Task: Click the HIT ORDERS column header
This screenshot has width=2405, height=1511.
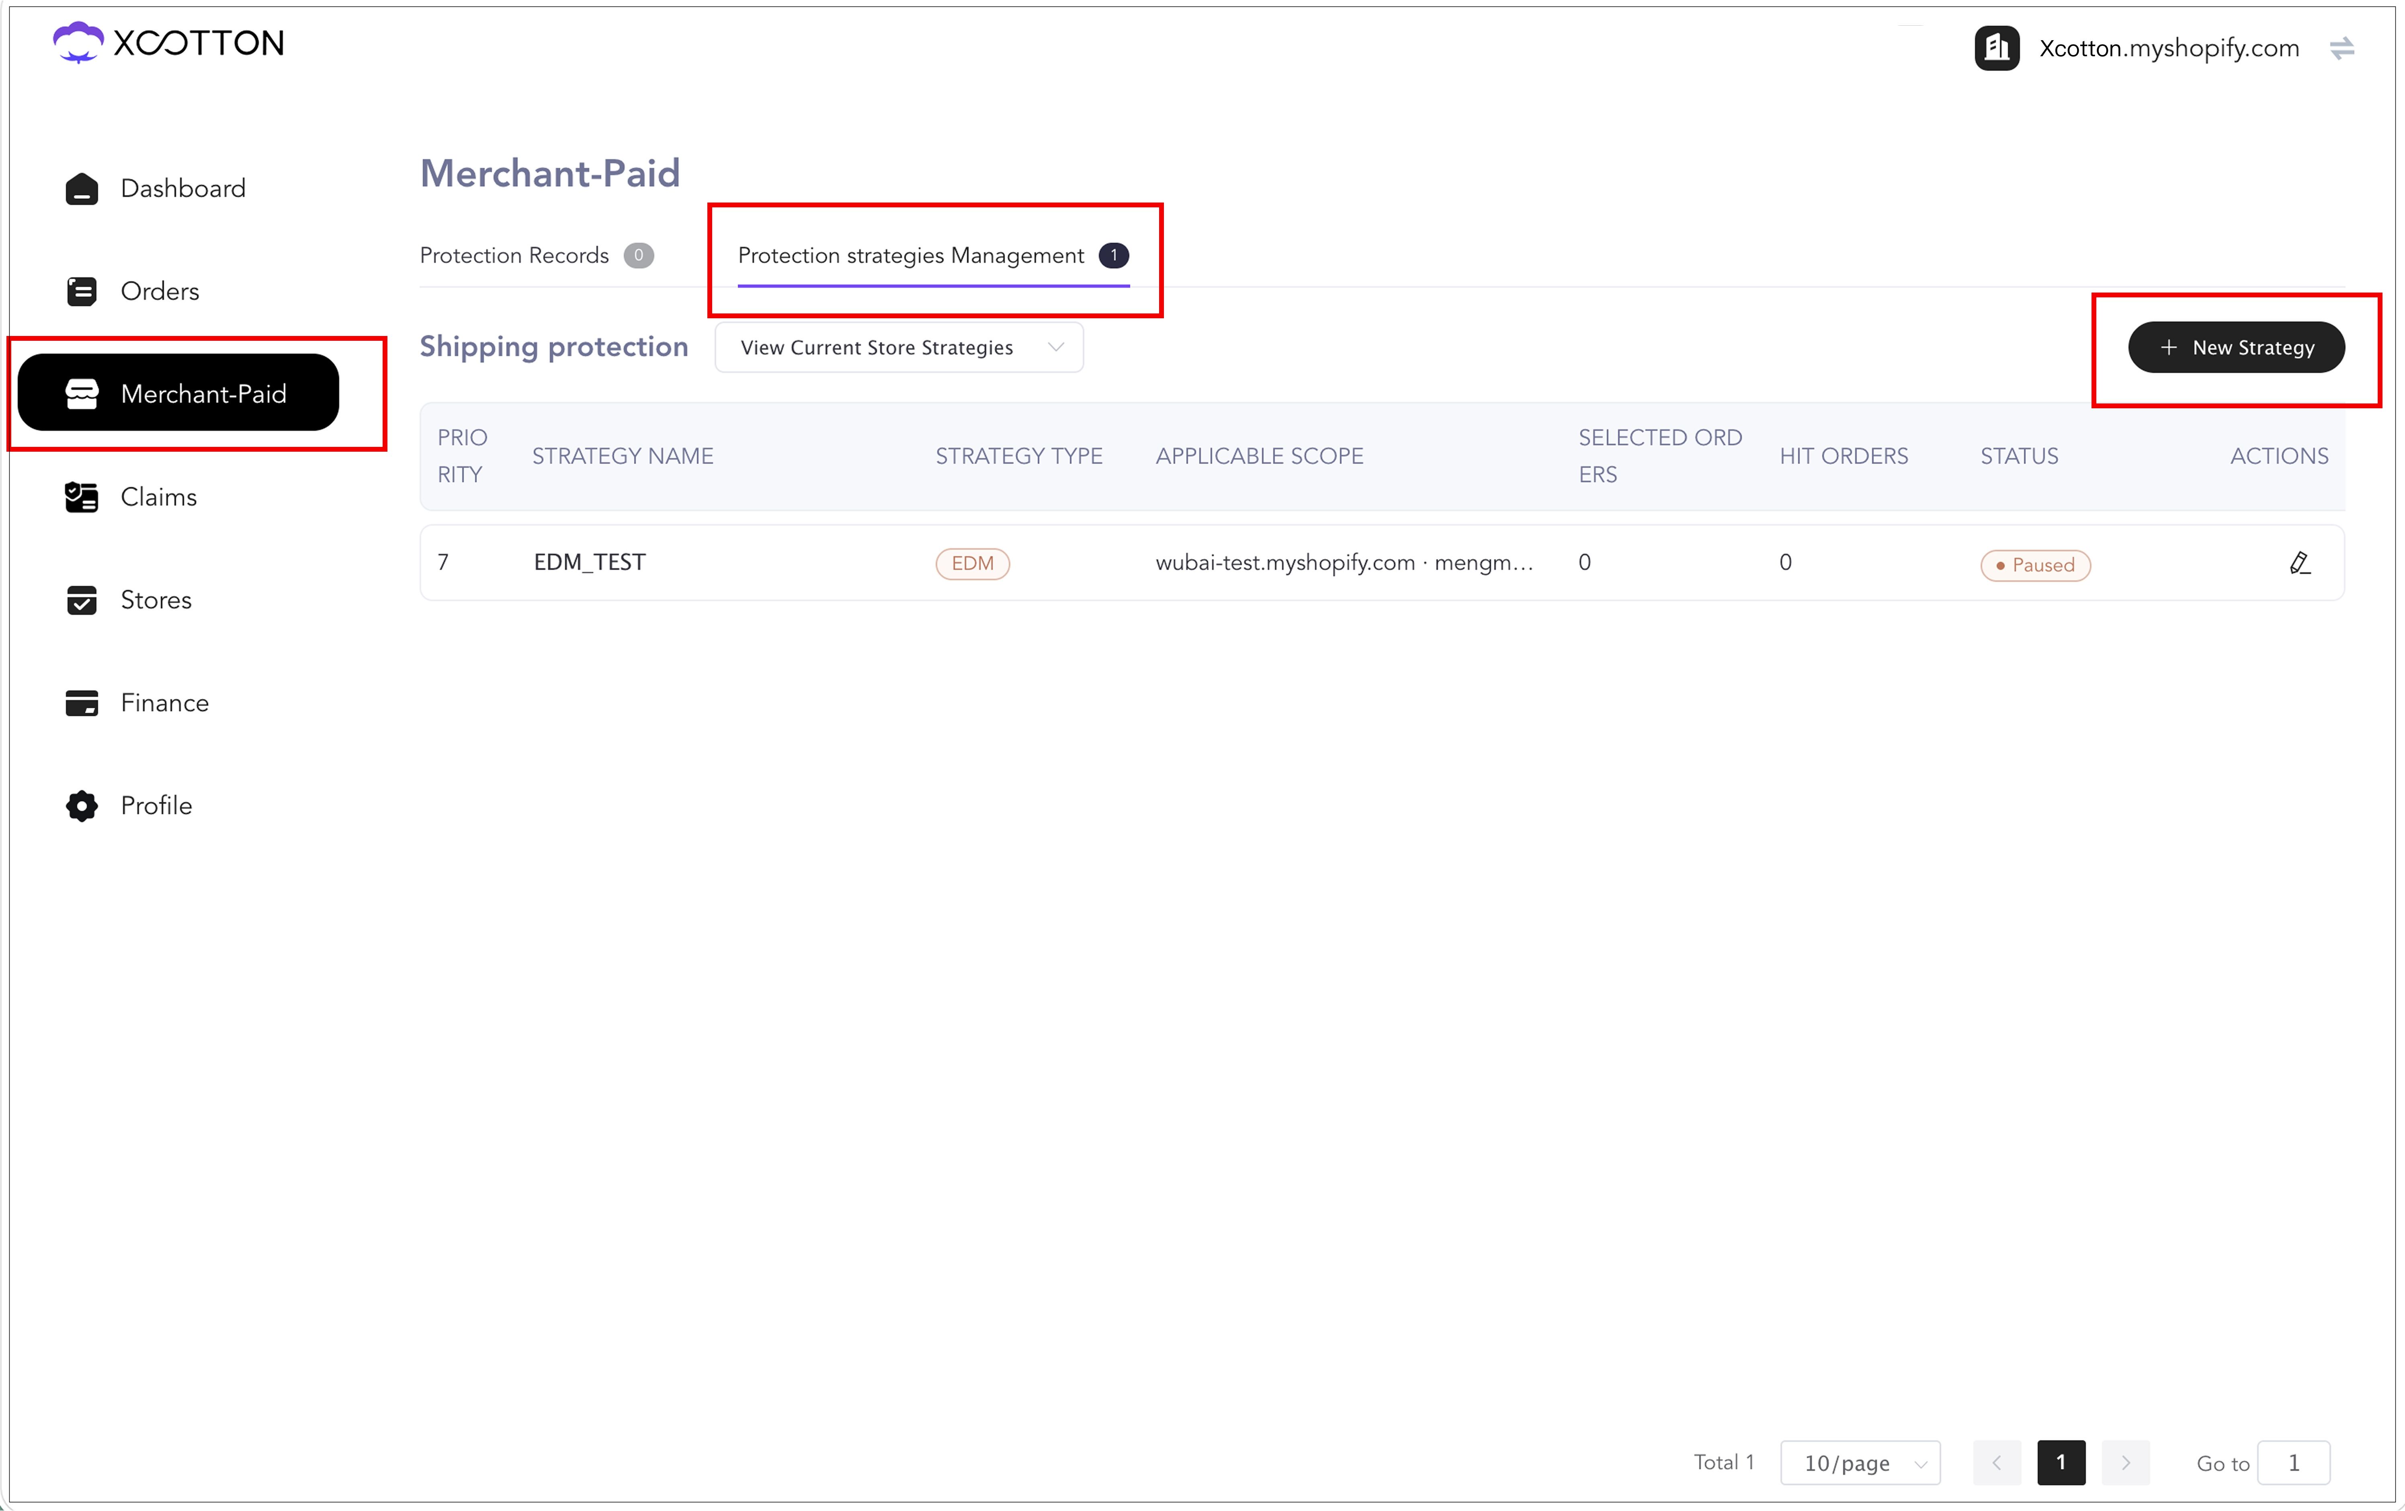Action: (x=1843, y=457)
